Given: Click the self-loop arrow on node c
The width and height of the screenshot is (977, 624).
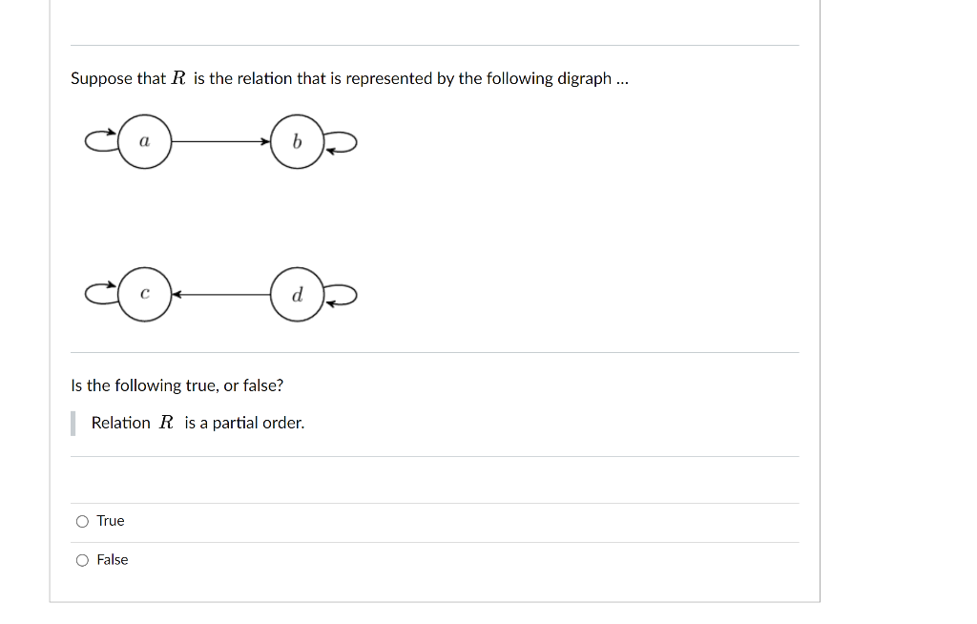Looking at the screenshot, I should (98, 291).
